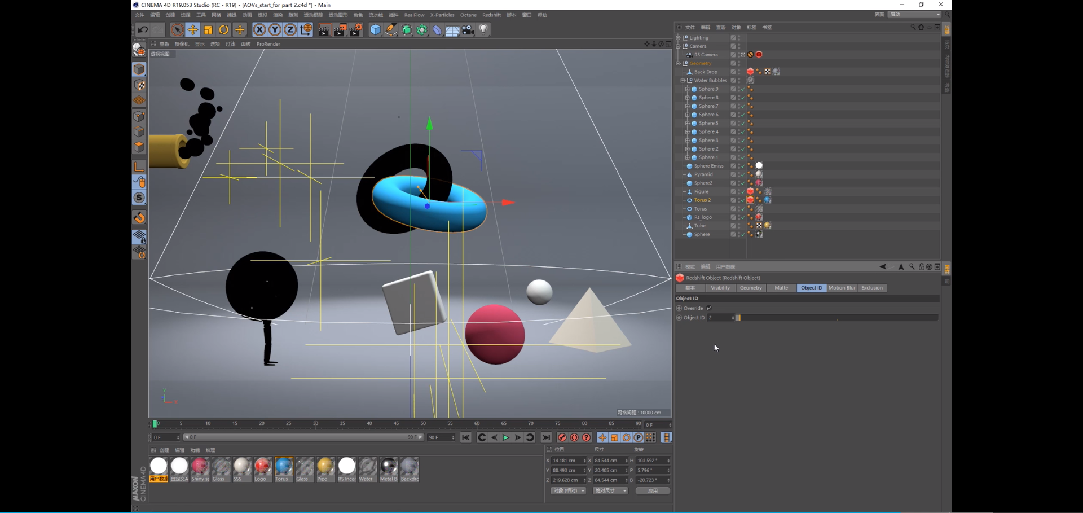Open the layout dropdown at top right

(x=914, y=15)
